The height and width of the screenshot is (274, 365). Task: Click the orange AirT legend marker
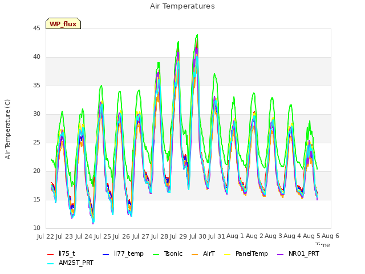click(x=194, y=254)
